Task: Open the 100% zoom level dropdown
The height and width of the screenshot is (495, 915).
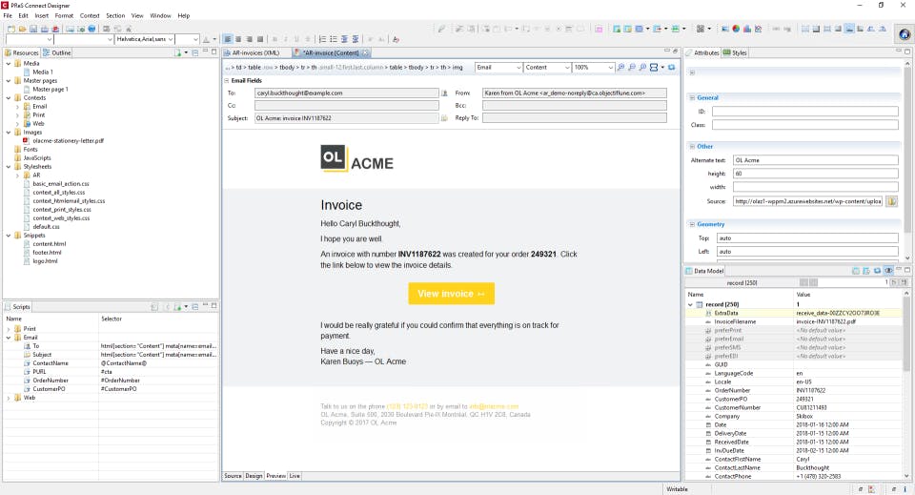Action: (x=610, y=68)
